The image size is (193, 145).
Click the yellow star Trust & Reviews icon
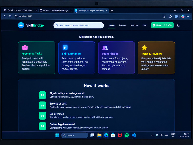coord(144,48)
